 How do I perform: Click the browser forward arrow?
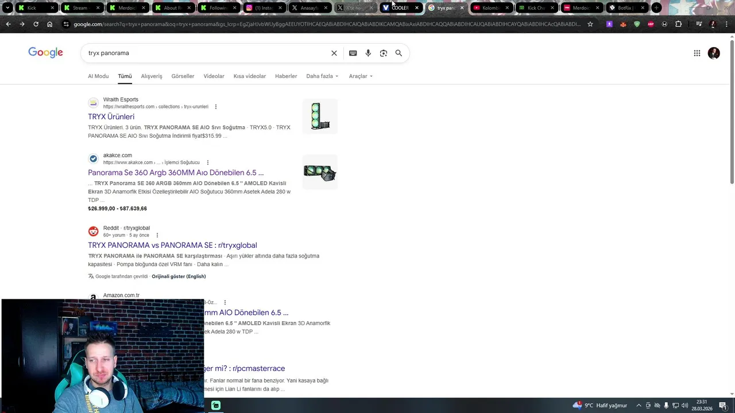[x=22, y=24]
